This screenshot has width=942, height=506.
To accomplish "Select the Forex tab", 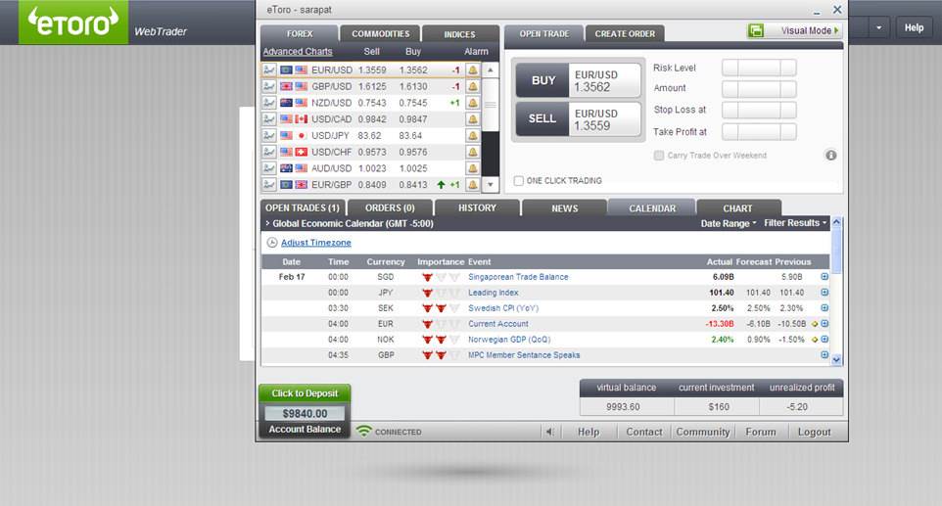I will point(300,34).
